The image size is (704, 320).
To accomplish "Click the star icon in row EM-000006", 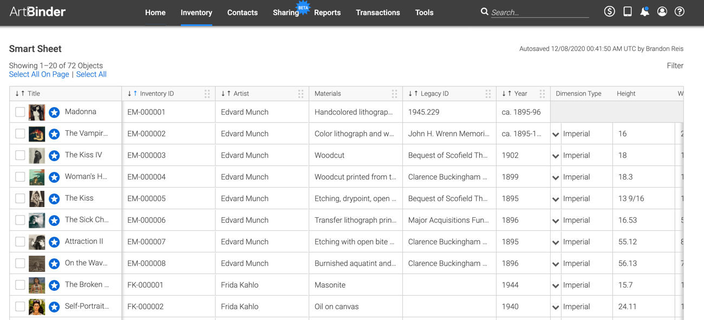I will click(x=54, y=221).
